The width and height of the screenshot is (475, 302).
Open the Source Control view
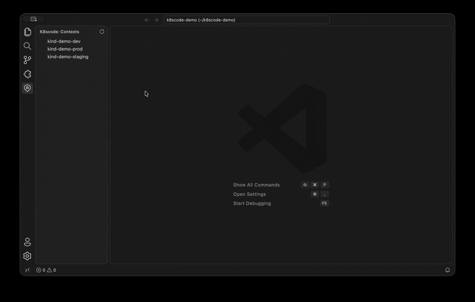click(x=27, y=60)
